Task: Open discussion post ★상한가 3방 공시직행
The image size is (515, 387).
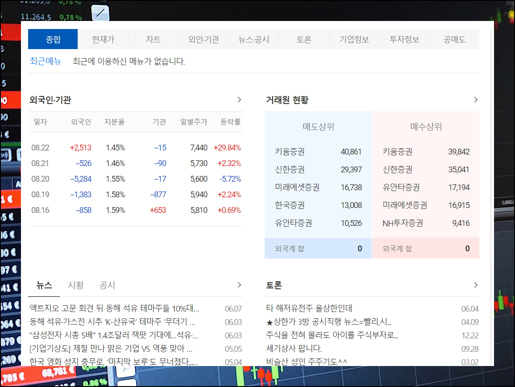Action: click(329, 322)
